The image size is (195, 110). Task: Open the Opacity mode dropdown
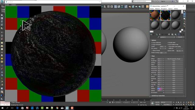(x=180, y=51)
